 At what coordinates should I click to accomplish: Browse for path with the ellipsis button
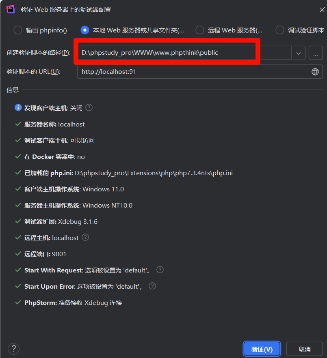316,53
